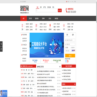Viewport: 97px width, 97px height.
Task: Show the next banner slide with the right arrow
Action: point(63,45)
